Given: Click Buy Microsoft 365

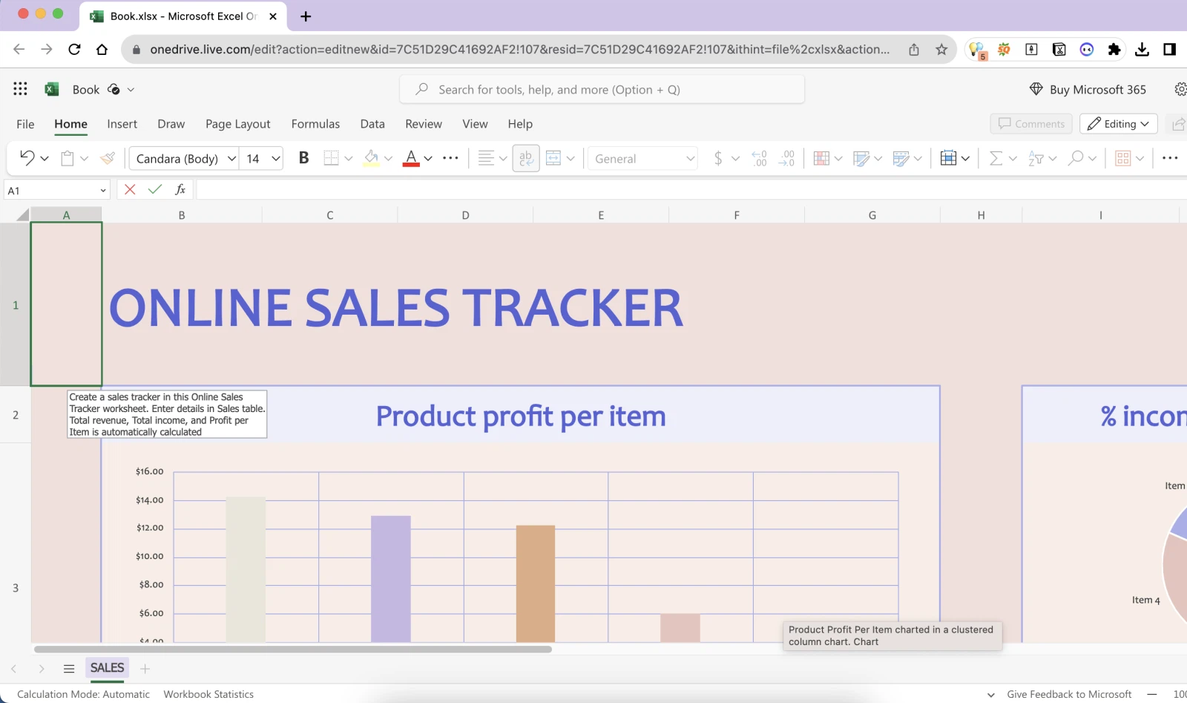Looking at the screenshot, I should pyautogui.click(x=1088, y=90).
